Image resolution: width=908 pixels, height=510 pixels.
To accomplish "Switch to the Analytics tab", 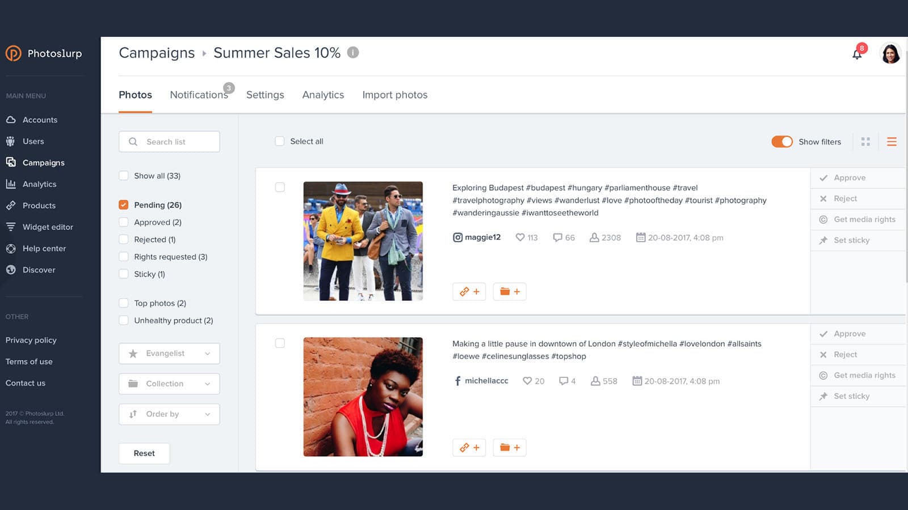I will tap(323, 95).
